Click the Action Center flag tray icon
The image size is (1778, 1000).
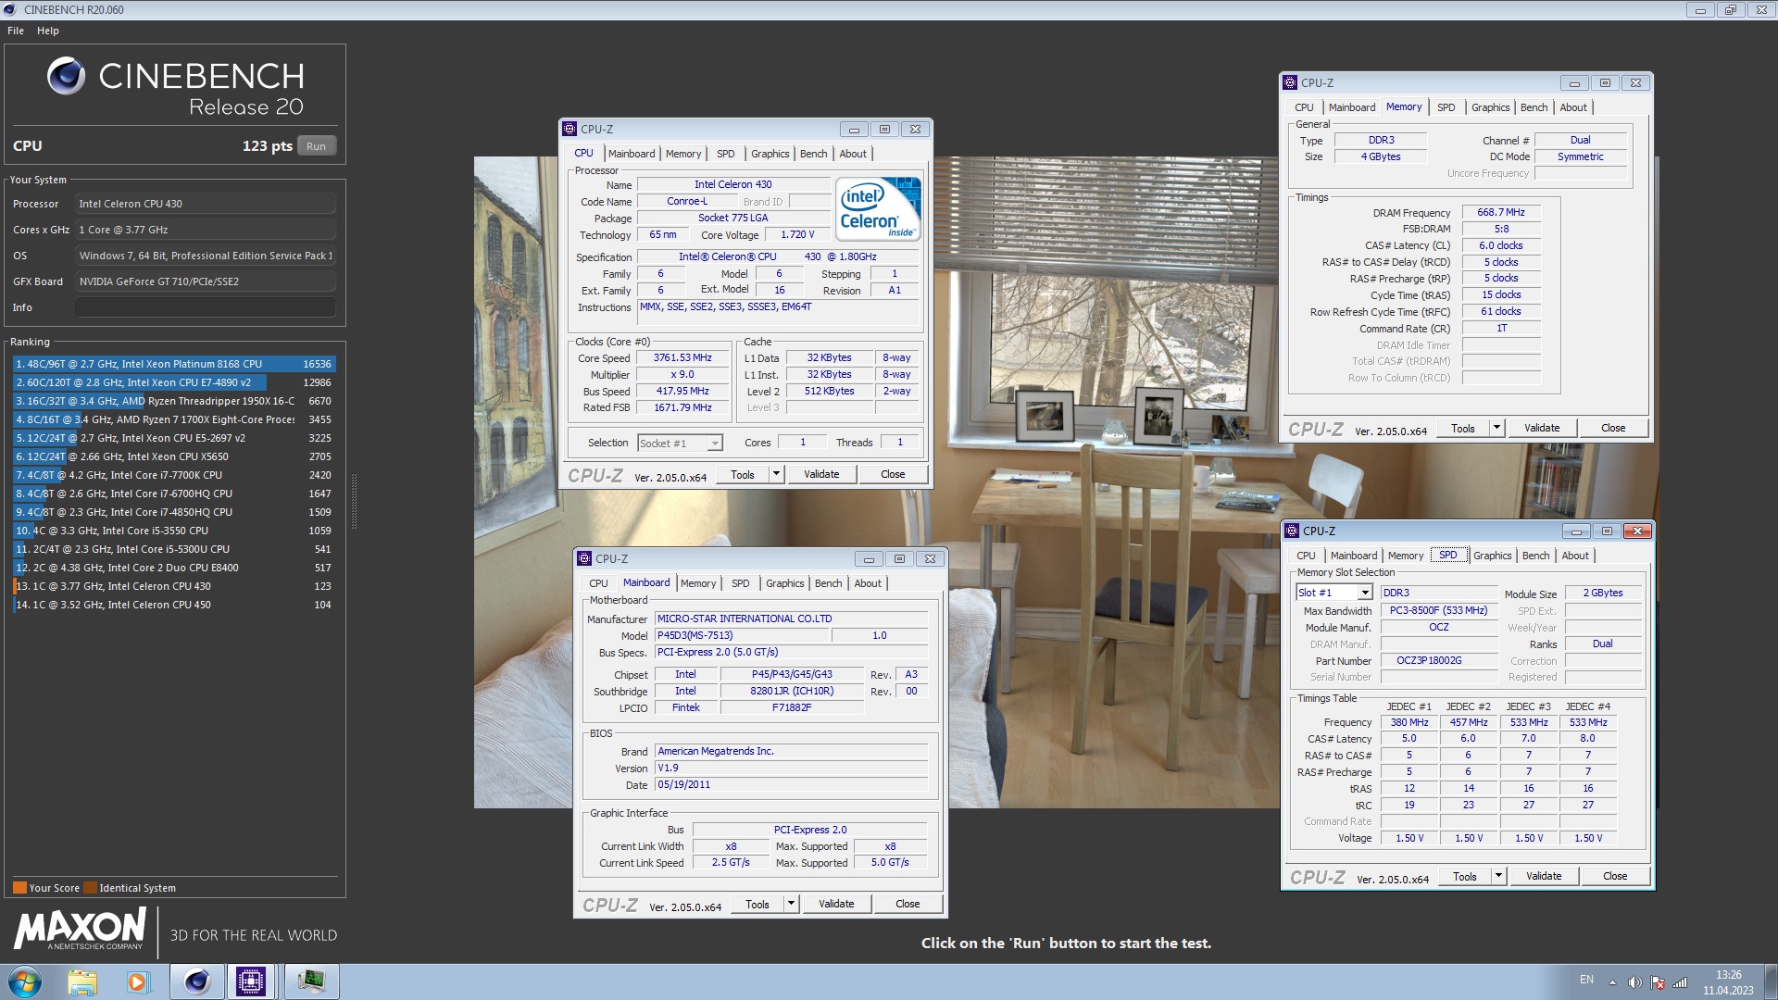(x=1658, y=982)
